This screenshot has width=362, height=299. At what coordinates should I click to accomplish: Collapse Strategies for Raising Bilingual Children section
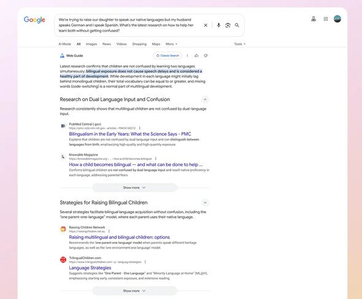click(205, 203)
